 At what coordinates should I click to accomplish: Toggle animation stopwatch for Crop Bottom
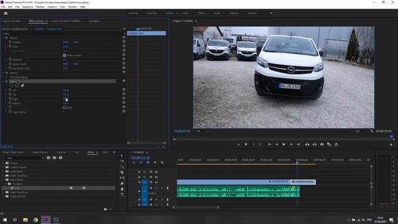pos(10,103)
